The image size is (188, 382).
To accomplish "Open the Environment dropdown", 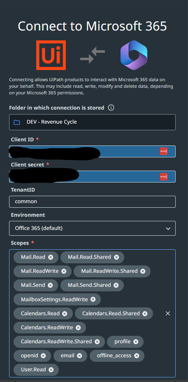I will pyautogui.click(x=93, y=228).
